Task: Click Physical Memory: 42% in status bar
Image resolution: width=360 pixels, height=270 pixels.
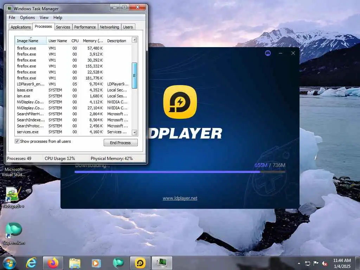Action: pyautogui.click(x=111, y=159)
